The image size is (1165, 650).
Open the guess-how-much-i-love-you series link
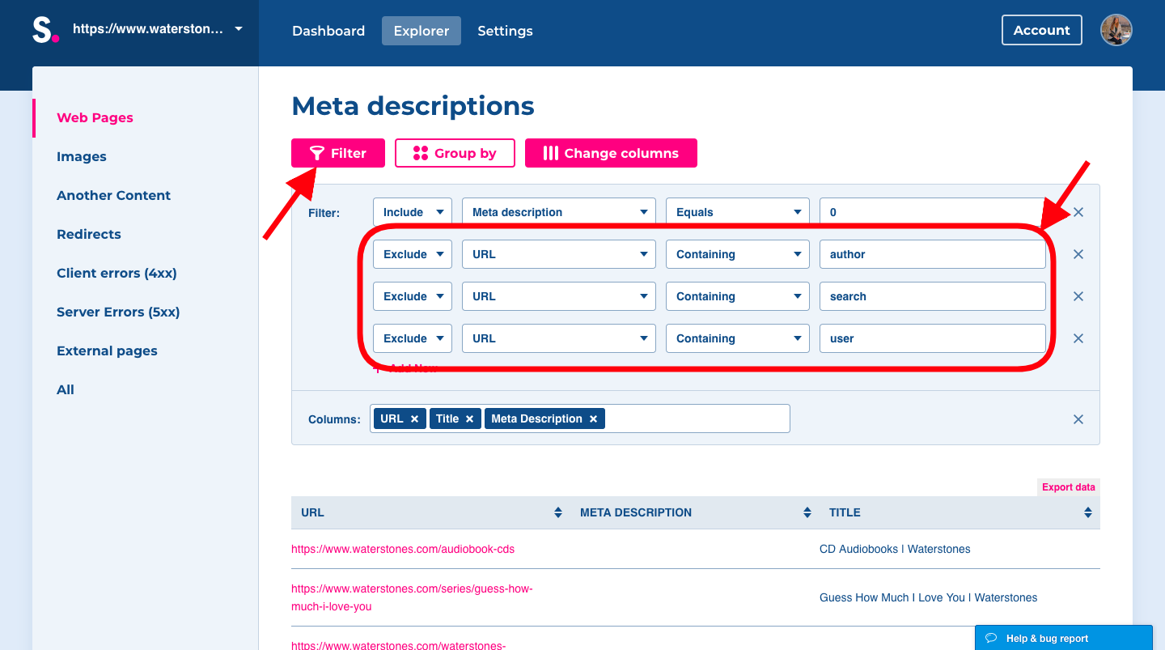[x=412, y=597]
